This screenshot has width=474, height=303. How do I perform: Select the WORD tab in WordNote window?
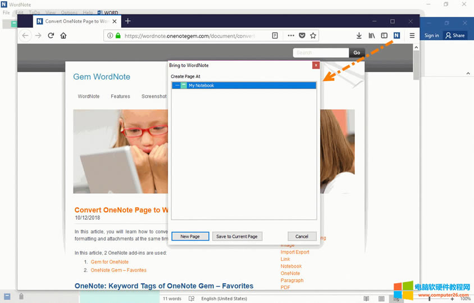pos(108,13)
